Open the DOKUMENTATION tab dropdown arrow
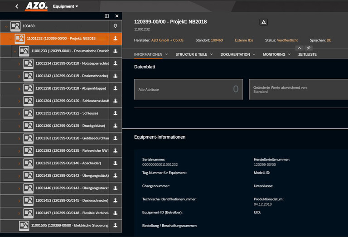Image resolution: width=348 pixels, height=237 pixels. tap(254, 54)
